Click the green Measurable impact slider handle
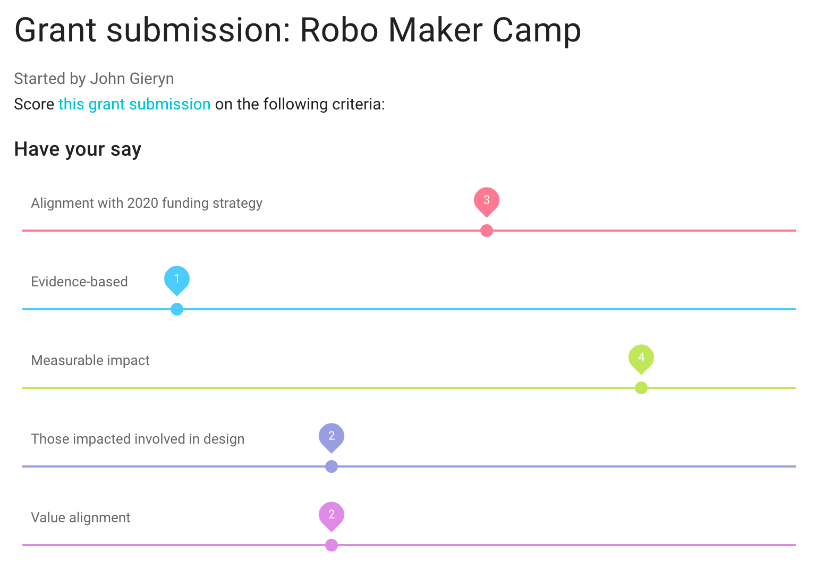 coord(641,388)
